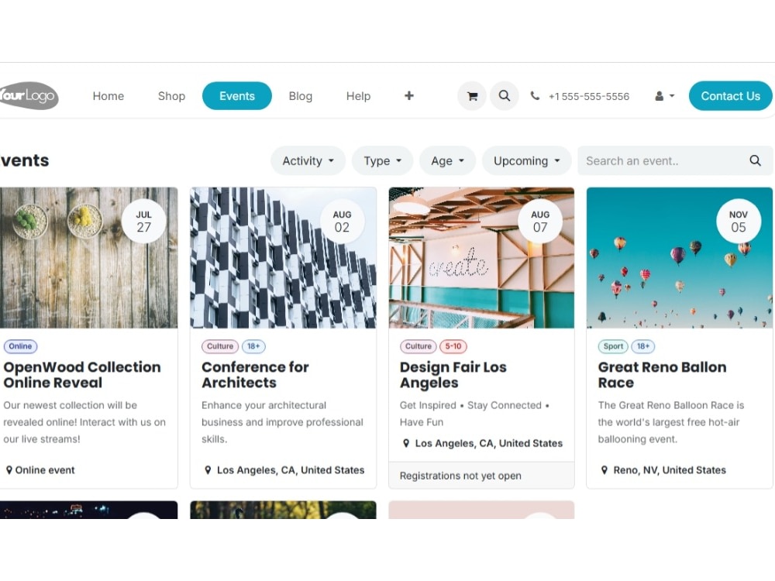The height and width of the screenshot is (581, 775).
Task: Click the header search magnifier icon
Action: tap(505, 96)
